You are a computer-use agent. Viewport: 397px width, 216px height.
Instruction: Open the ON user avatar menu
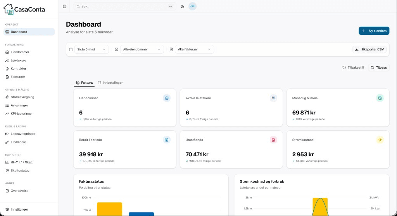[192, 6]
